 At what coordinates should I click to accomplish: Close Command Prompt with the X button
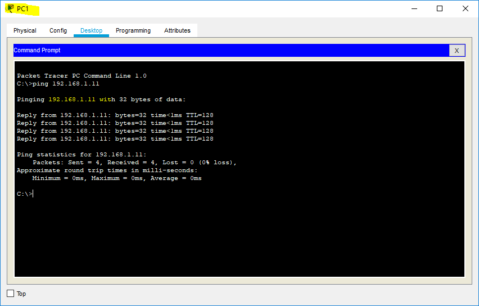point(457,51)
